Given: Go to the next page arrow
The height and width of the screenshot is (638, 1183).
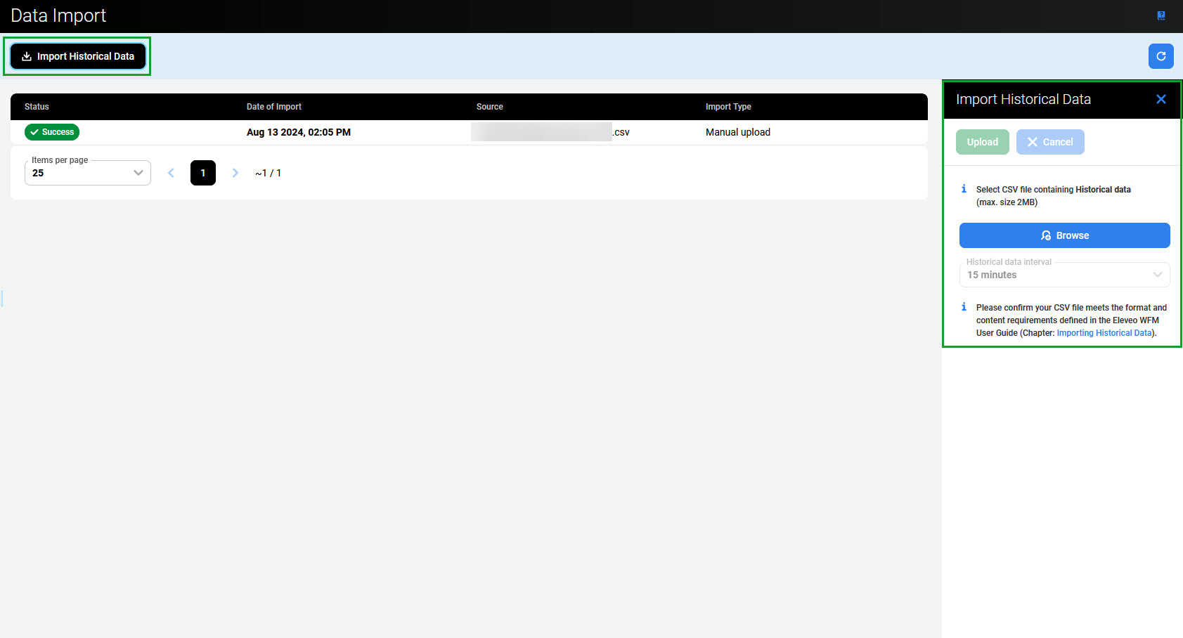Looking at the screenshot, I should click(x=235, y=173).
